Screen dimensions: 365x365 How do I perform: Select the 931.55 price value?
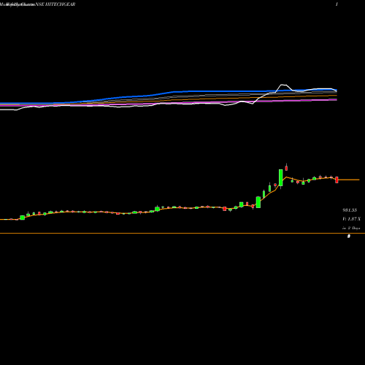[x=350, y=210]
